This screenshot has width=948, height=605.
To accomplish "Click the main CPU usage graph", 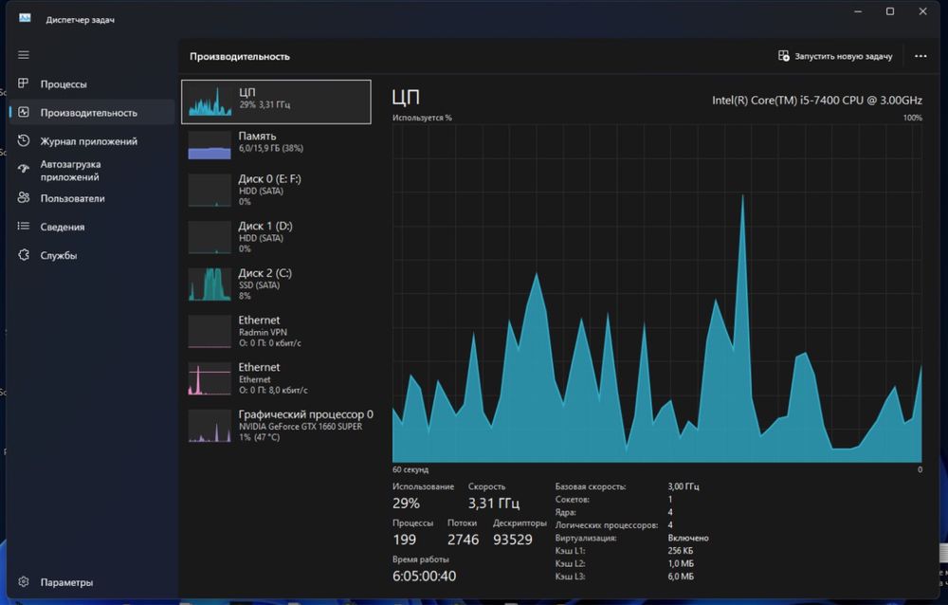I will click(657, 293).
